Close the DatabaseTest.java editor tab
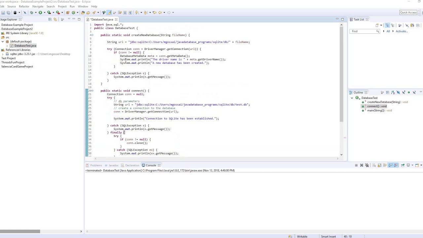This screenshot has width=423, height=238. coord(116,20)
